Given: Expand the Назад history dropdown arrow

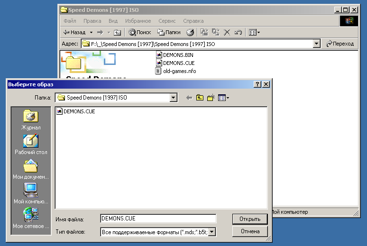Looking at the screenshot, I should [x=92, y=32].
